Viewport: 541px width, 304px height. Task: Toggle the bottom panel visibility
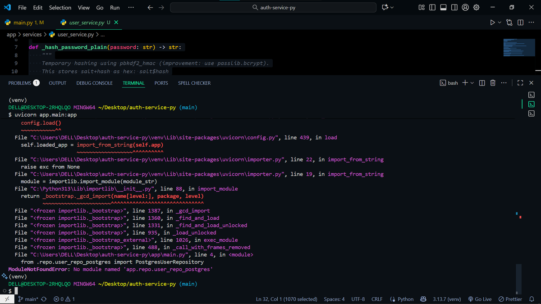443,7
